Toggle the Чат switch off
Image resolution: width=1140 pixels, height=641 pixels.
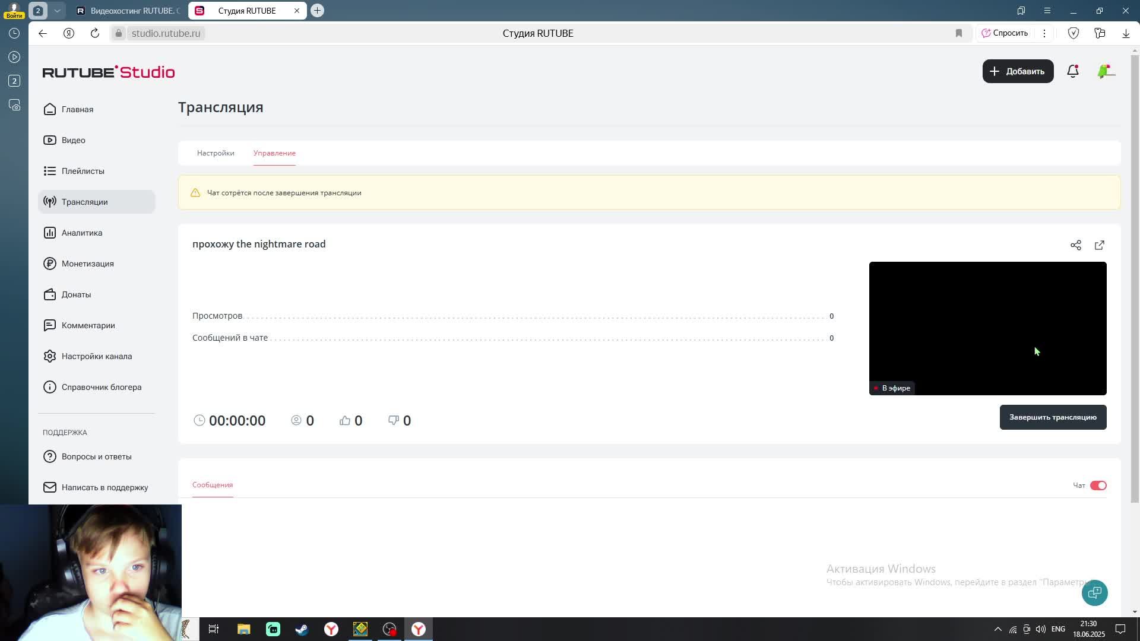pyautogui.click(x=1098, y=485)
